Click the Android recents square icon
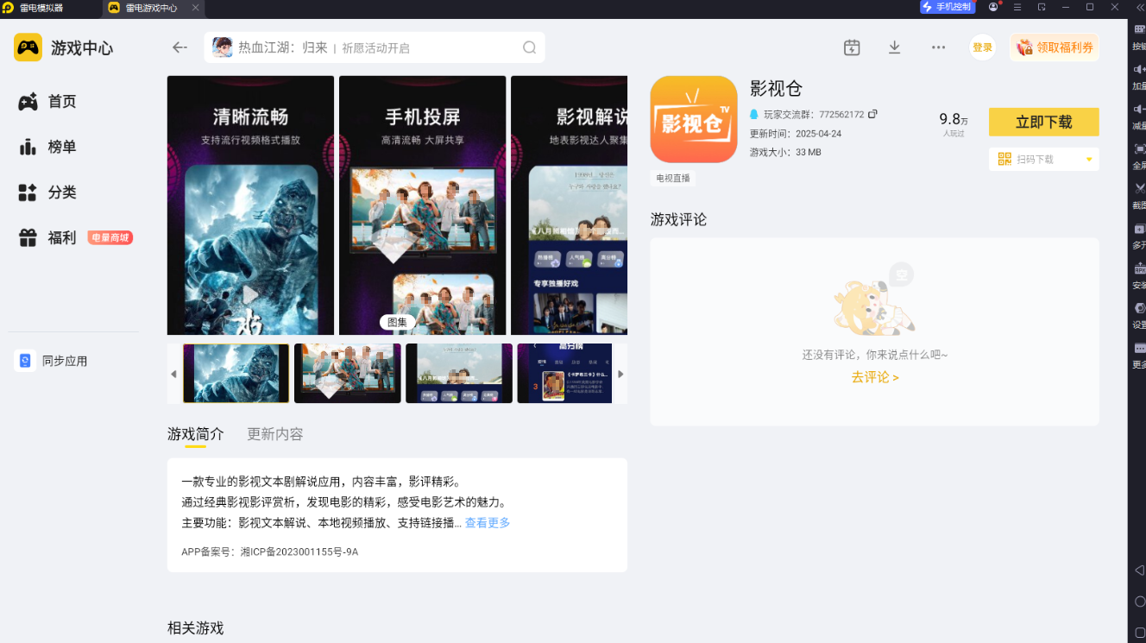The width and height of the screenshot is (1146, 643). pyautogui.click(x=1139, y=632)
